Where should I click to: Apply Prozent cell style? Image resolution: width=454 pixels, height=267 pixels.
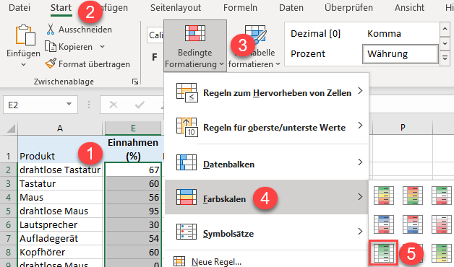tap(308, 53)
